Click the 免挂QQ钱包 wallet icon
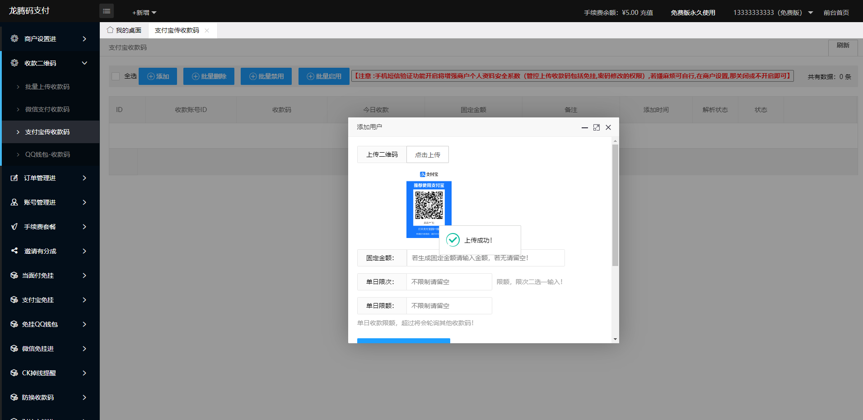Image resolution: width=863 pixels, height=420 pixels. (14, 324)
